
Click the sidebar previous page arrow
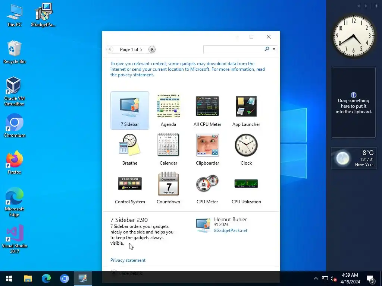pos(358,6)
